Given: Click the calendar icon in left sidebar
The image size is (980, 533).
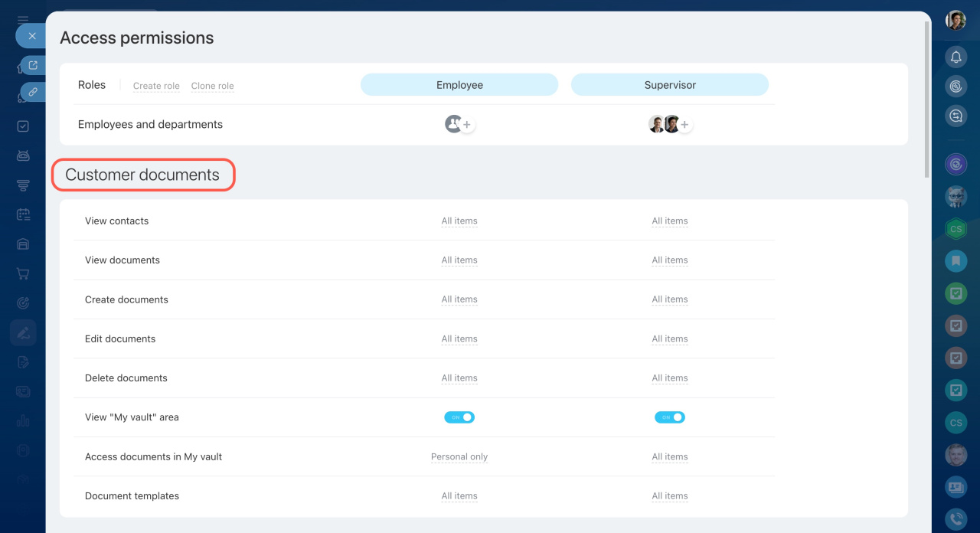Looking at the screenshot, I should tap(23, 215).
